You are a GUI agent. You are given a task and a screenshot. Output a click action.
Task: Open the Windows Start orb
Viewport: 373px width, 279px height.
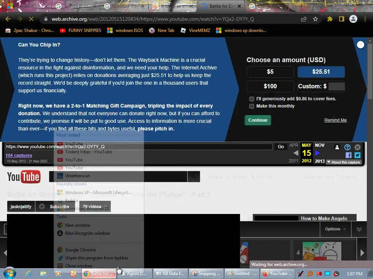pos(10,273)
